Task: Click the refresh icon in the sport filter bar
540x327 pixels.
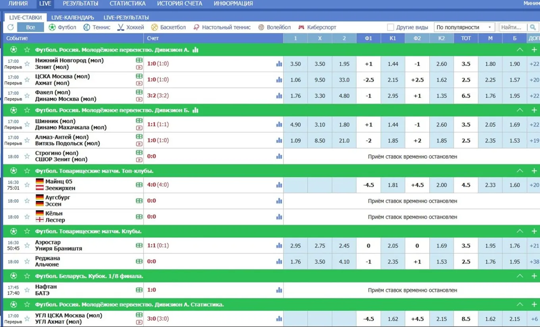Action: coord(10,27)
